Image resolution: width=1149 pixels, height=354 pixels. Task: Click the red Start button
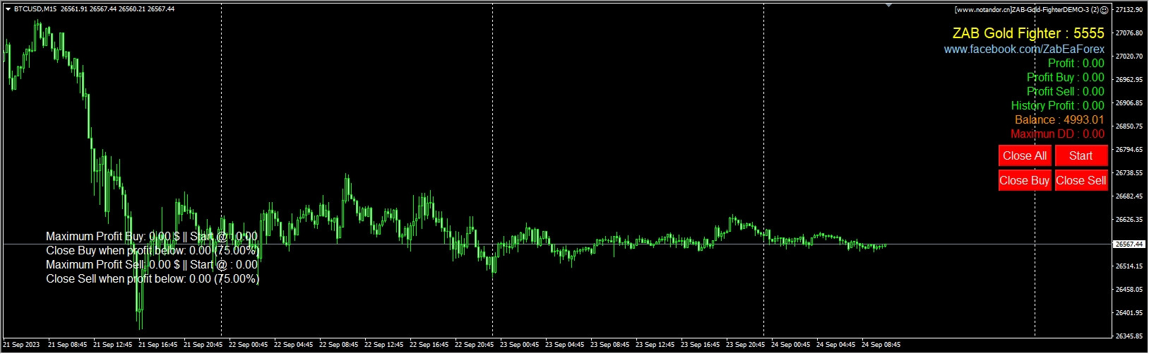click(1080, 155)
